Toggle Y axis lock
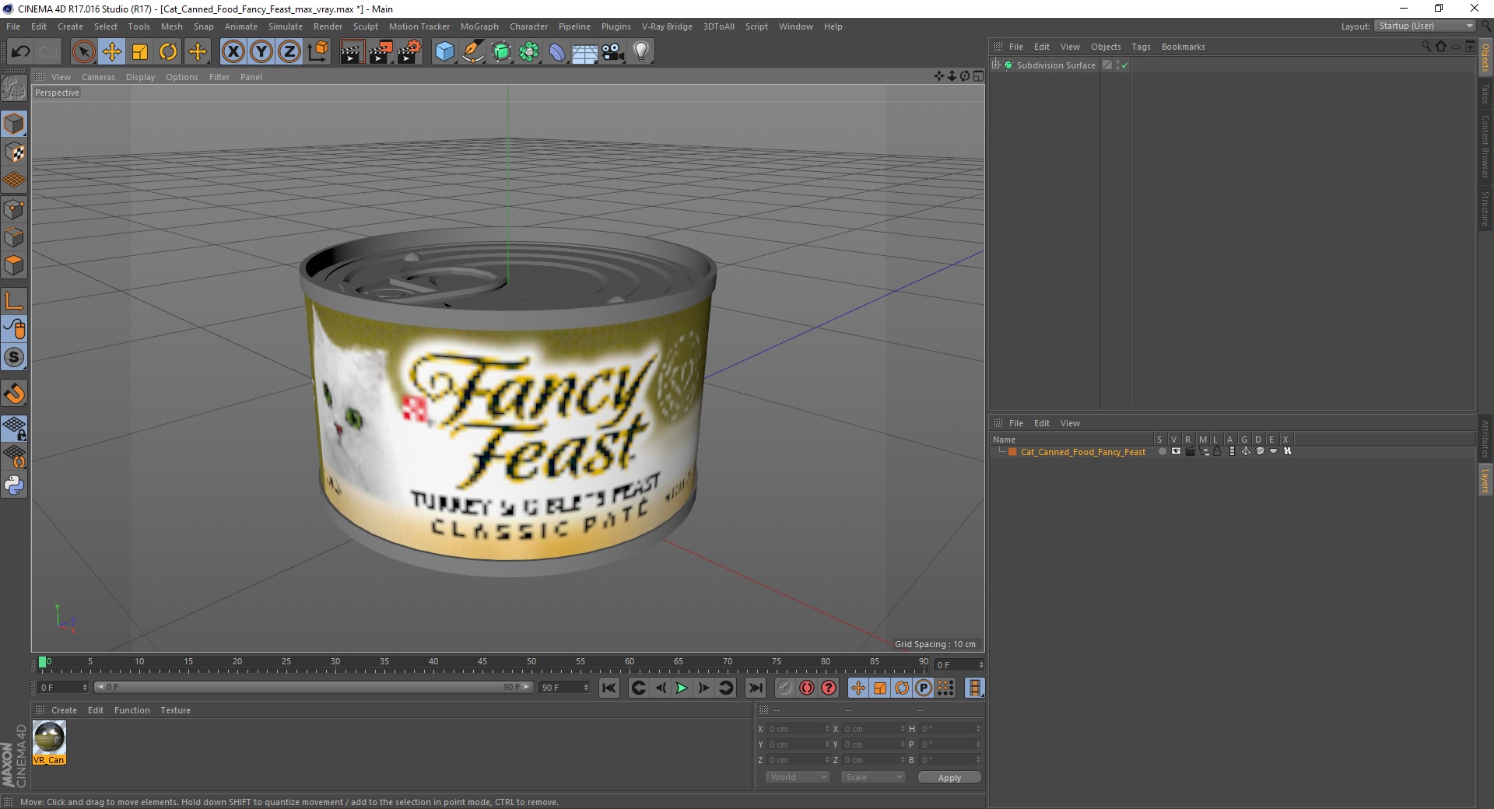The width and height of the screenshot is (1494, 809). 261,52
